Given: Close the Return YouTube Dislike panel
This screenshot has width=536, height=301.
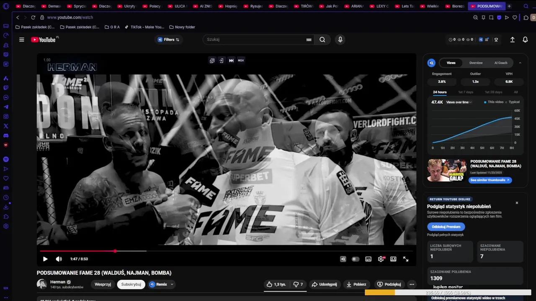Looking at the screenshot, I should pyautogui.click(x=517, y=203).
